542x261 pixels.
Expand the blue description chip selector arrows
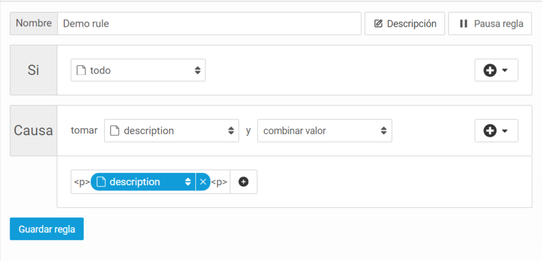(x=188, y=182)
